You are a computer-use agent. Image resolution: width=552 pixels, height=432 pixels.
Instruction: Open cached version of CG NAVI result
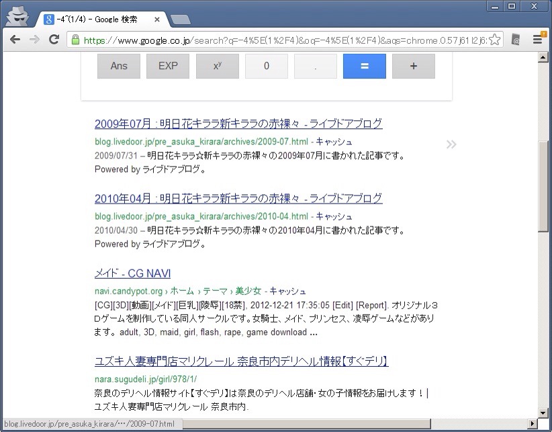pyautogui.click(x=287, y=291)
